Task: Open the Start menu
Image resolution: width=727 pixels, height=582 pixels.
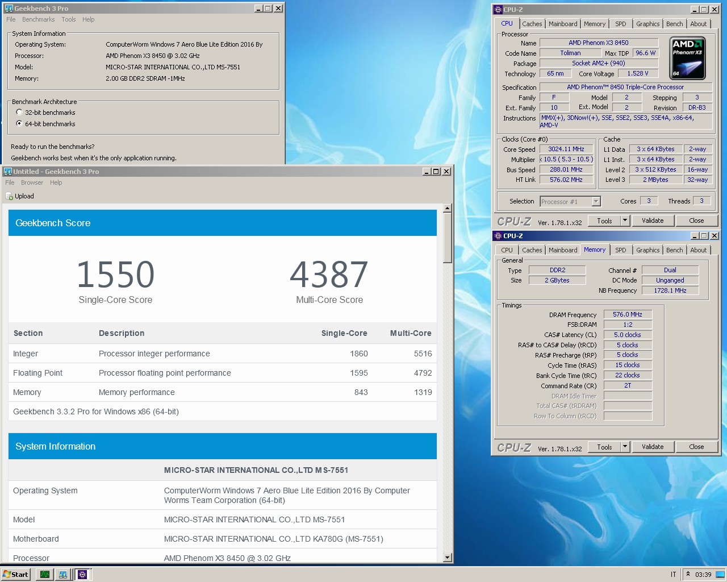Action: point(15,574)
